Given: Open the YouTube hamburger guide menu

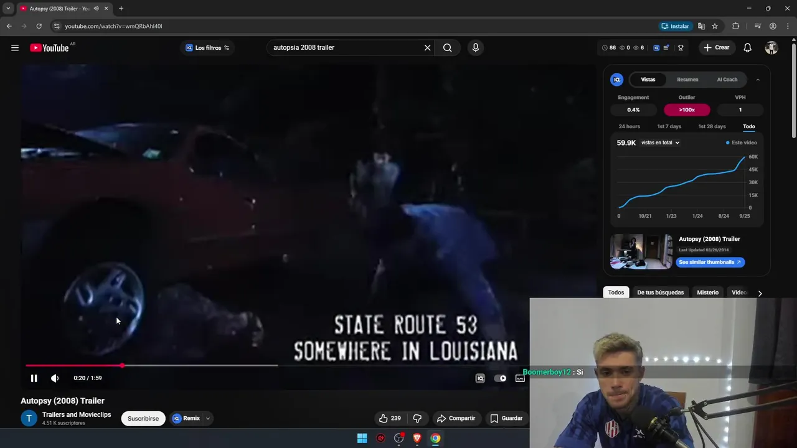Looking at the screenshot, I should 15,48.
